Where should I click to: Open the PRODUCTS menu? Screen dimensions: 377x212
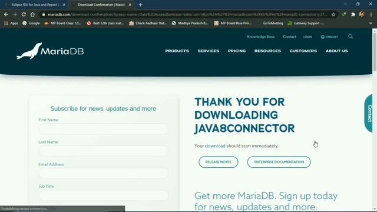[x=177, y=51]
